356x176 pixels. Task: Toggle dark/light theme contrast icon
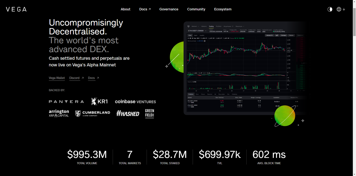[x=330, y=9]
